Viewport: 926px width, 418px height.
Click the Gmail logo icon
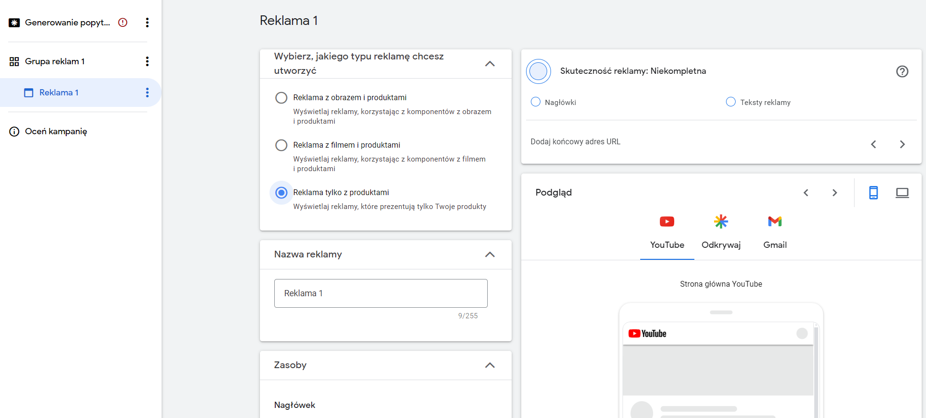(x=775, y=221)
